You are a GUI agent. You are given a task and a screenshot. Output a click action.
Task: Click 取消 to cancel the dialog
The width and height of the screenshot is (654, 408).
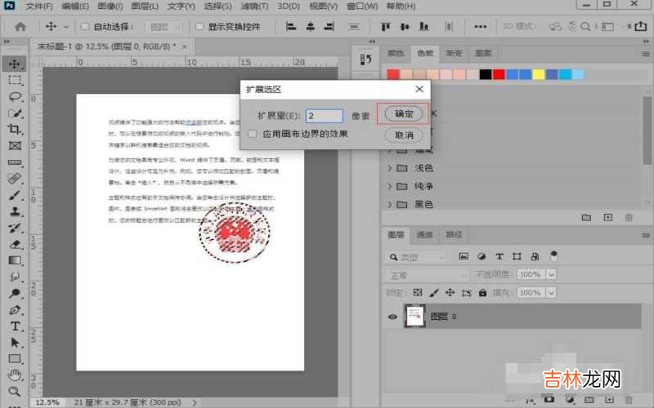click(x=403, y=135)
